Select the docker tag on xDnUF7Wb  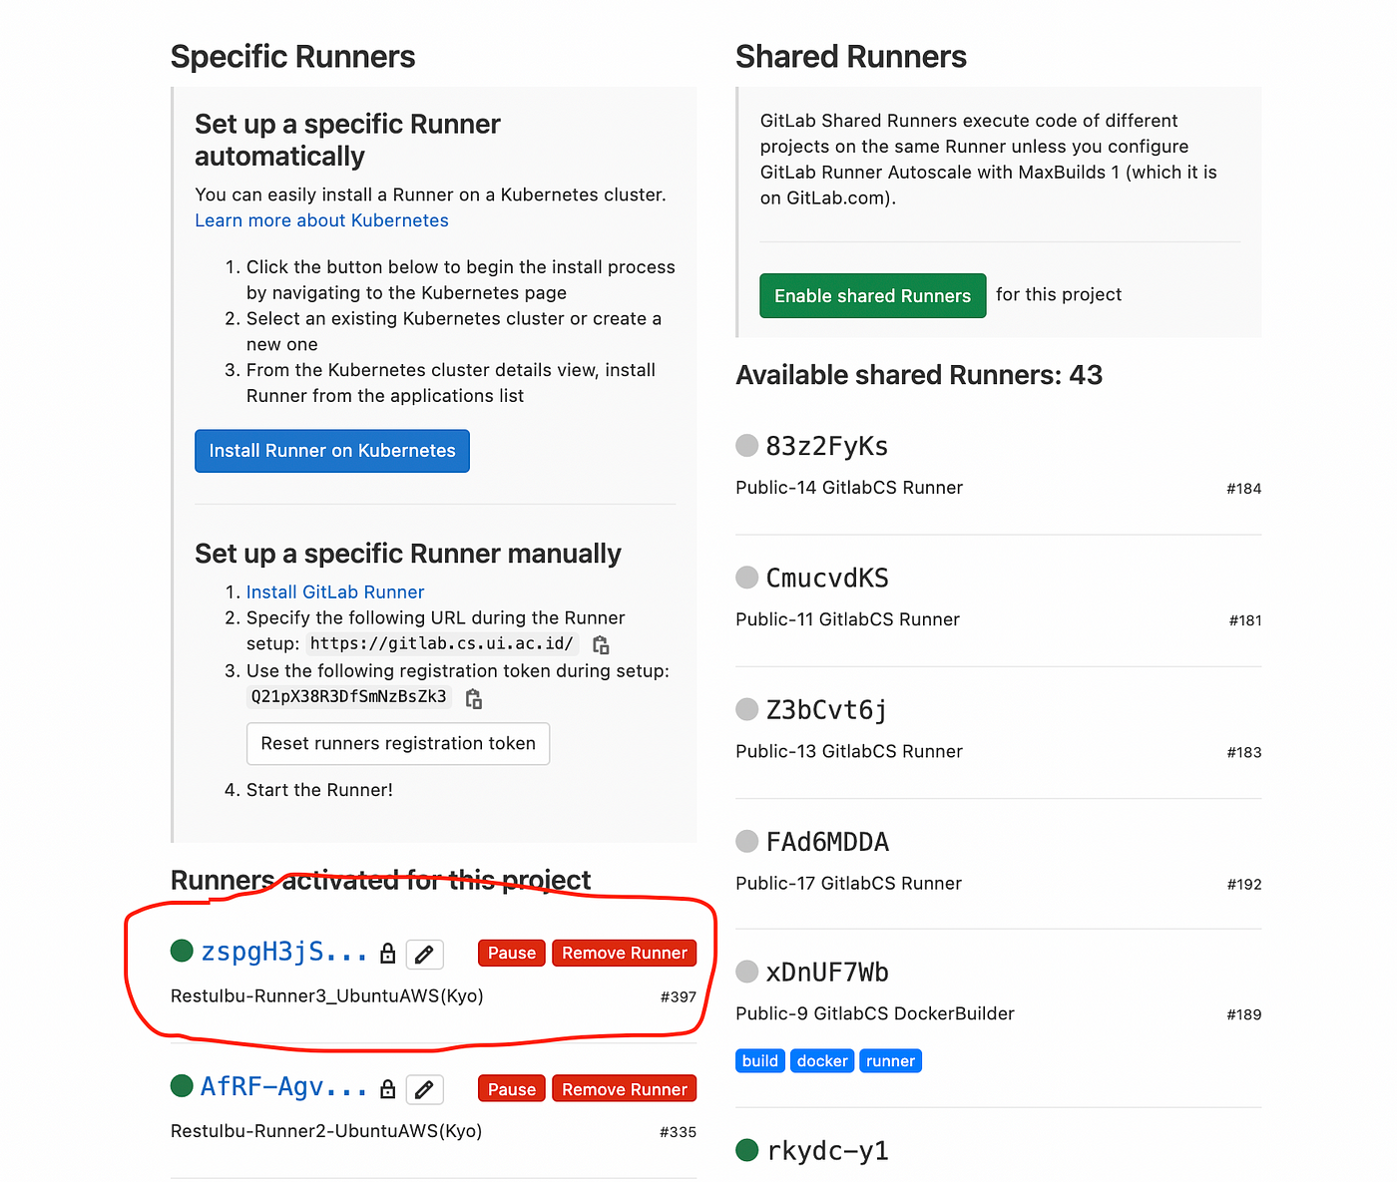pyautogui.click(x=822, y=1061)
